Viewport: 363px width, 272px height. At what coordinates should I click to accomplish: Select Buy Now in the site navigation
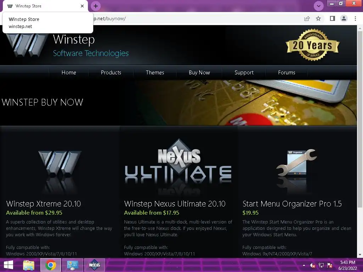(199, 72)
